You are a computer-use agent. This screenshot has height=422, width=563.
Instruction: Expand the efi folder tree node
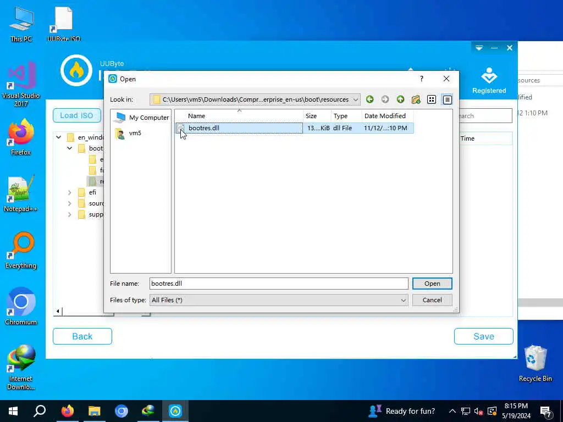[70, 192]
